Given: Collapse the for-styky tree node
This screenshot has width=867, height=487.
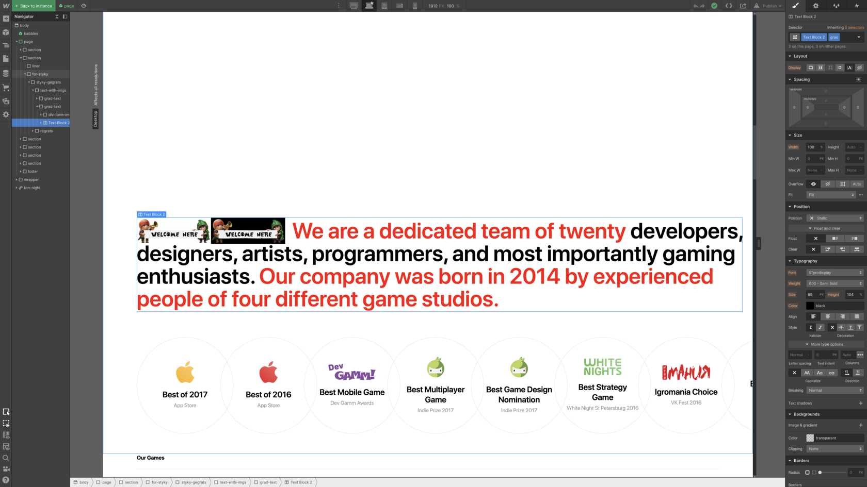Looking at the screenshot, I should (x=25, y=74).
